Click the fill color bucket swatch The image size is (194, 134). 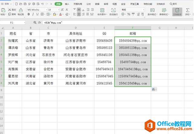coord(54,14)
